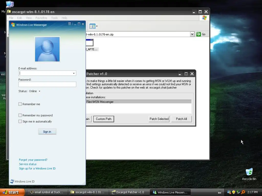Click the magnifier search tray icon

tap(243, 192)
